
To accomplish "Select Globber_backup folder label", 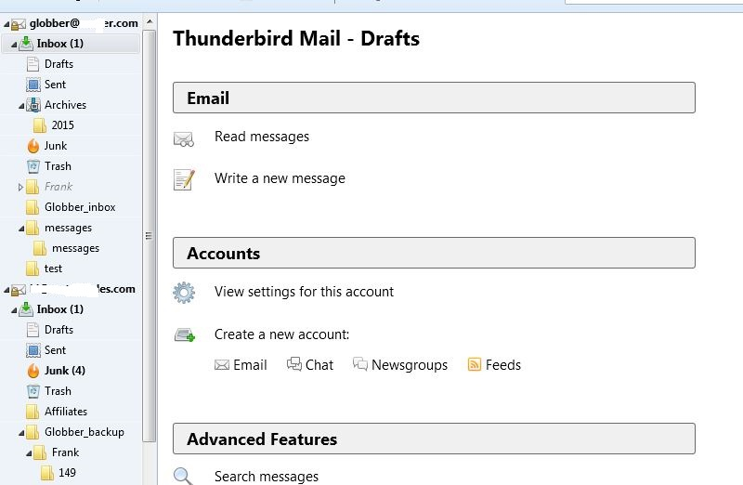I will [85, 432].
